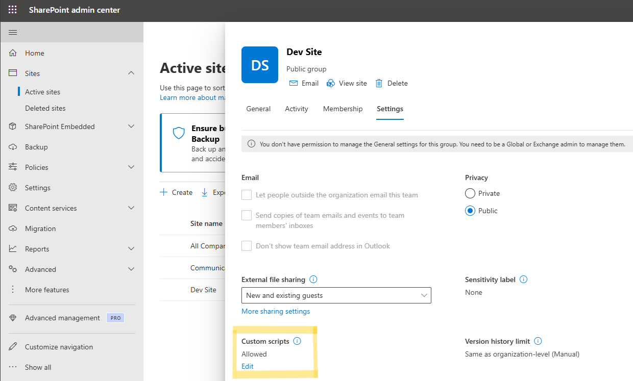The width and height of the screenshot is (633, 381).
Task: Click the Reports chart icon
Action: (x=13, y=249)
